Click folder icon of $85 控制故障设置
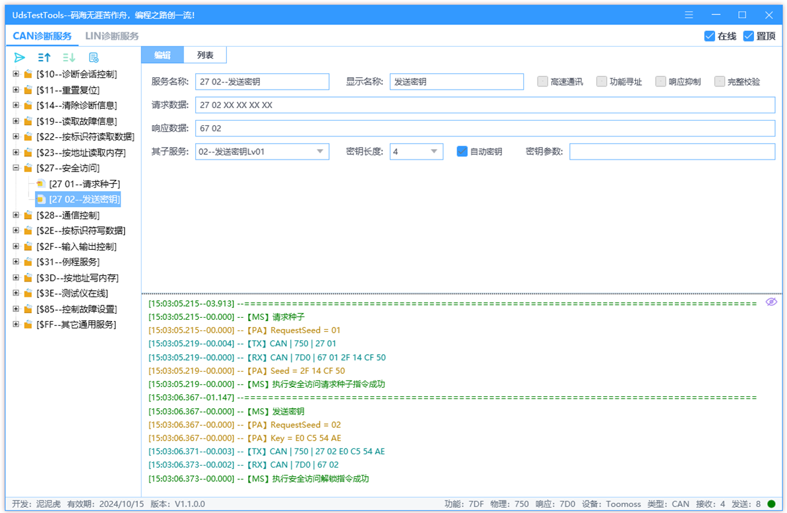This screenshot has height=513, width=787. (28, 309)
